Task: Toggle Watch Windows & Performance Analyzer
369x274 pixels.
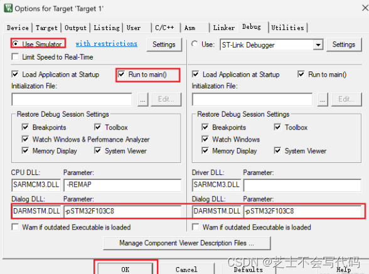Action: [25, 139]
